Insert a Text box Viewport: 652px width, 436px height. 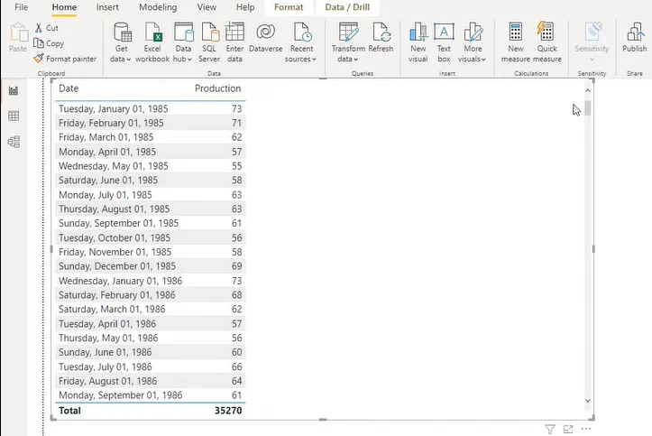444,42
